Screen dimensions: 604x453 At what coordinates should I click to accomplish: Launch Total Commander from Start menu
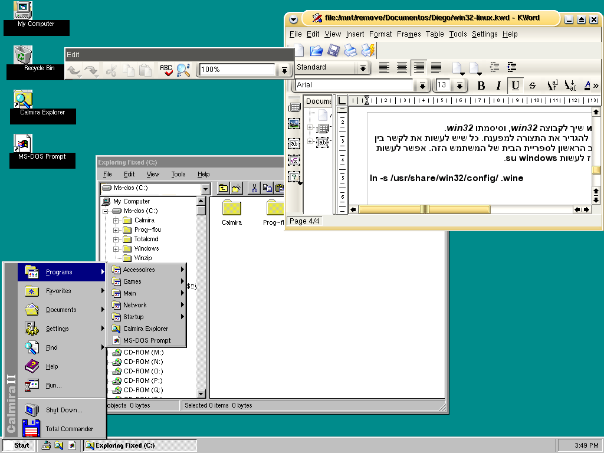61,429
